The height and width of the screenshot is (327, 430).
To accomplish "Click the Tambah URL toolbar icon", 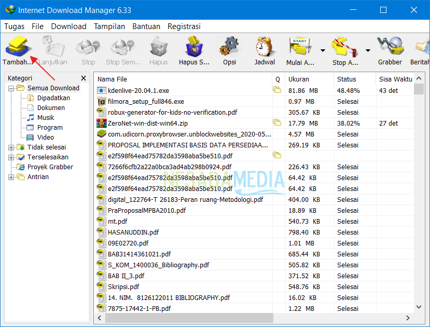I will coord(18,46).
